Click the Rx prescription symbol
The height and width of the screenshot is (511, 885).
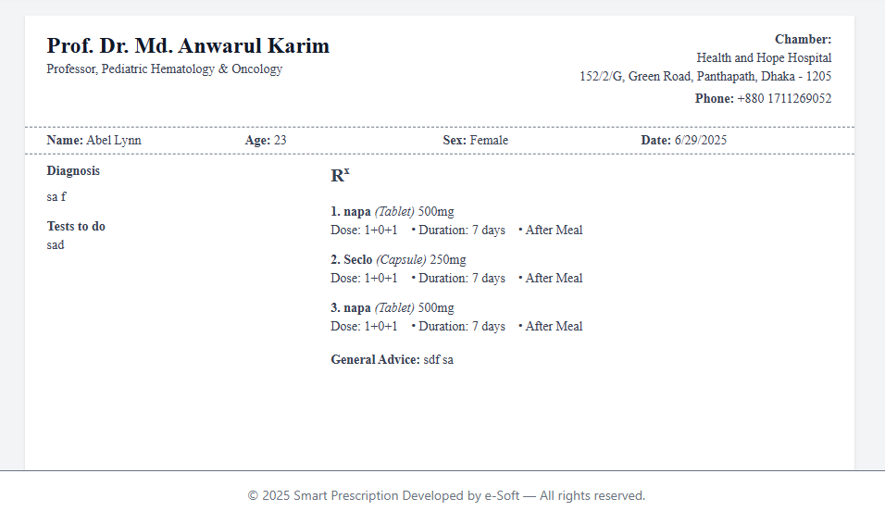pyautogui.click(x=340, y=176)
